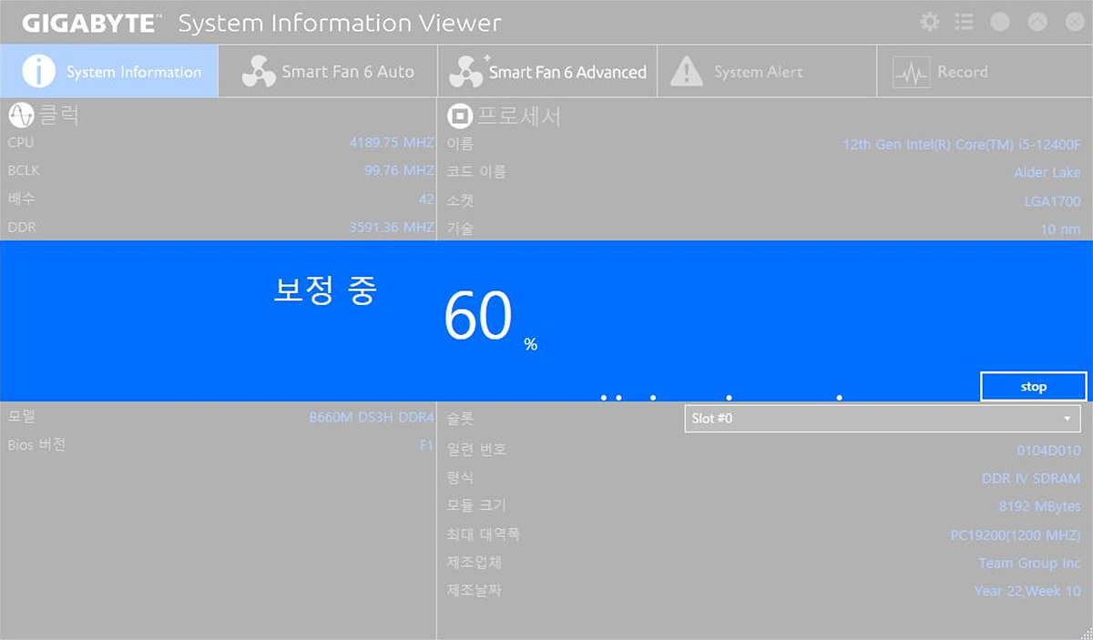
Task: Minimize the window with round button
Action: [1000, 22]
